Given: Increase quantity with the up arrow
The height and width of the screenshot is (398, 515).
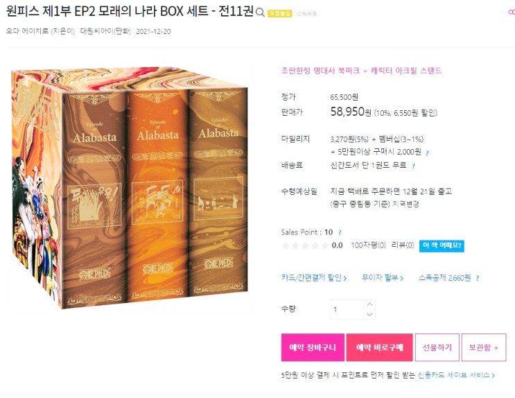Looking at the screenshot, I should (x=369, y=304).
